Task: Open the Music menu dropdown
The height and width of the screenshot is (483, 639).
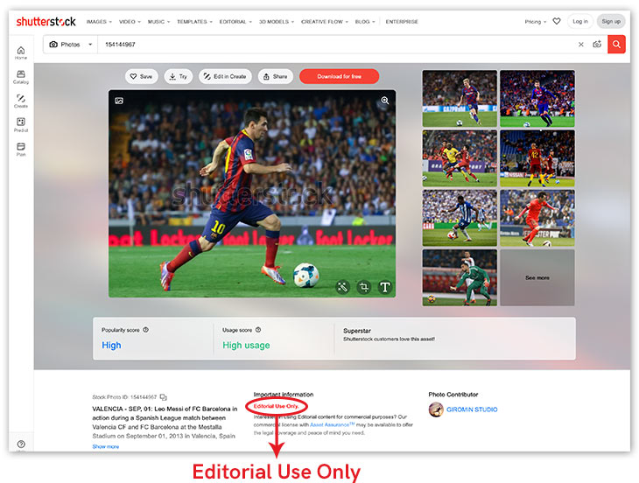Action: tap(158, 22)
